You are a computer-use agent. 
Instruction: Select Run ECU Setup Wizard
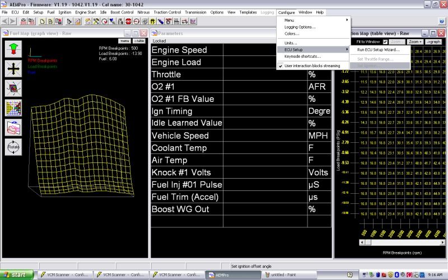point(379,50)
